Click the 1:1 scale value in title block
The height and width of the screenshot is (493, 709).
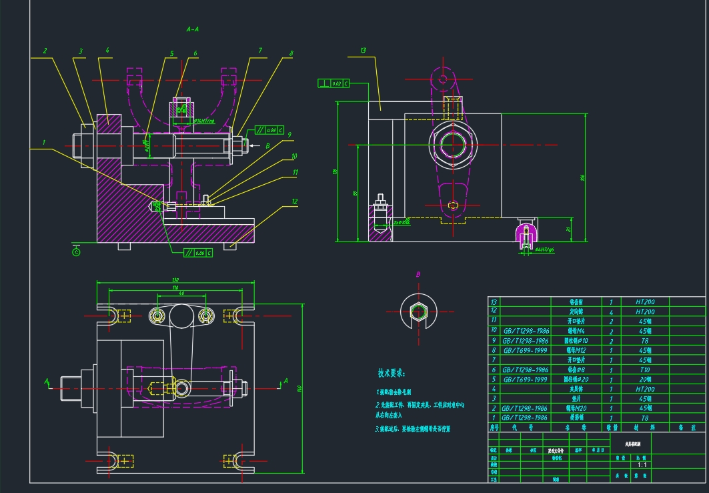point(642,465)
